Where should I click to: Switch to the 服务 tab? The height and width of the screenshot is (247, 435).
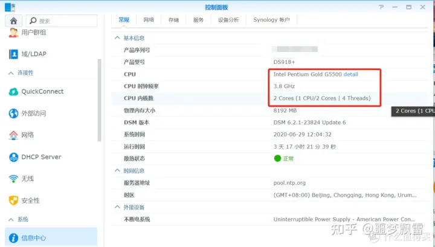(198, 20)
